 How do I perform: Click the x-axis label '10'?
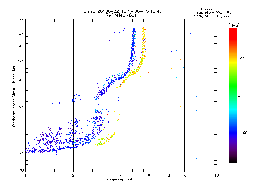184,175
